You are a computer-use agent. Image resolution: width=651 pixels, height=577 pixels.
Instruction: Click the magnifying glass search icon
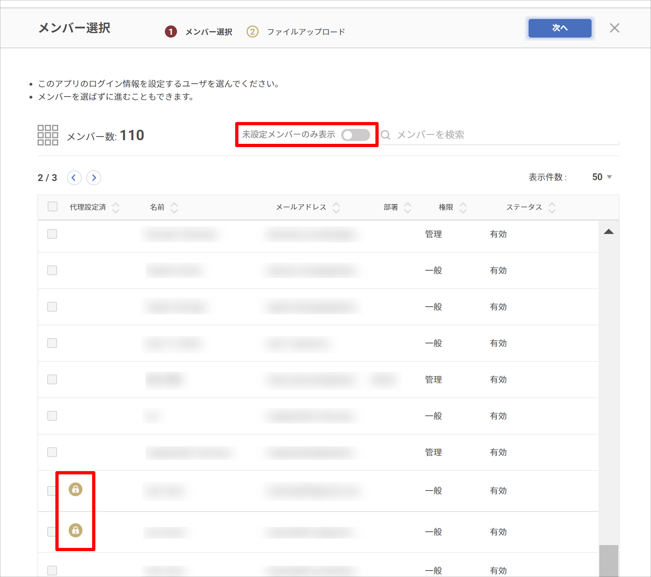pyautogui.click(x=386, y=135)
